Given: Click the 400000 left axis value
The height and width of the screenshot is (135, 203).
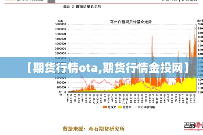Looking at the screenshot, I should [61, 87].
